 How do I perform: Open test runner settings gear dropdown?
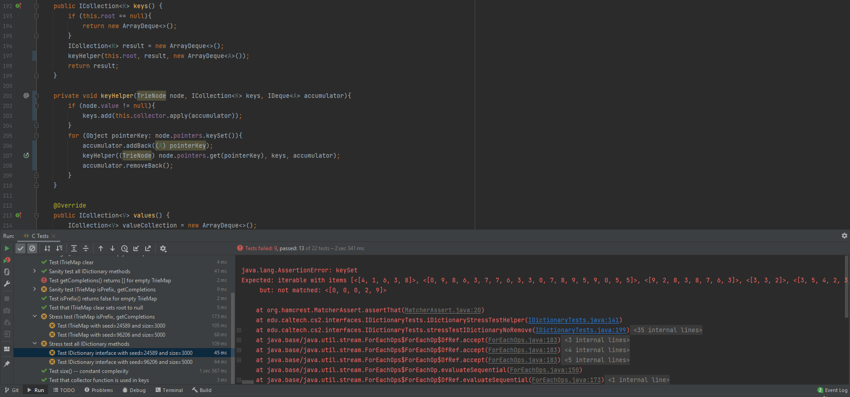point(163,248)
